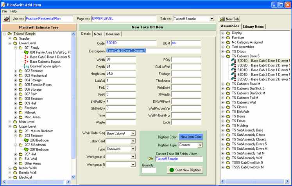Click the B2D1D. assembly icon

tap(233, 75)
